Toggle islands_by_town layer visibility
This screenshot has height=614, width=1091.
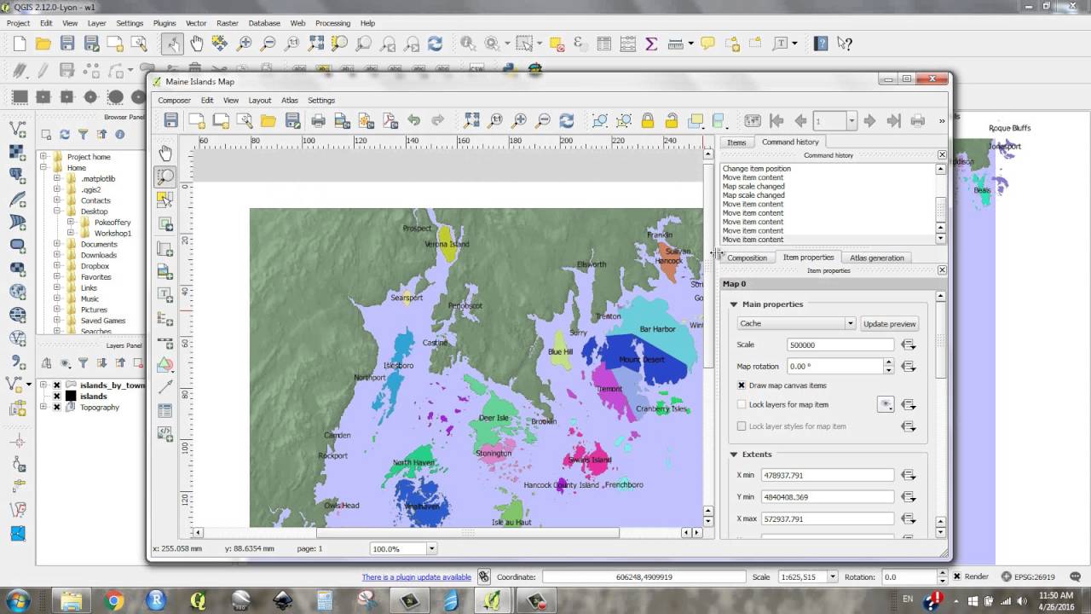click(x=57, y=385)
